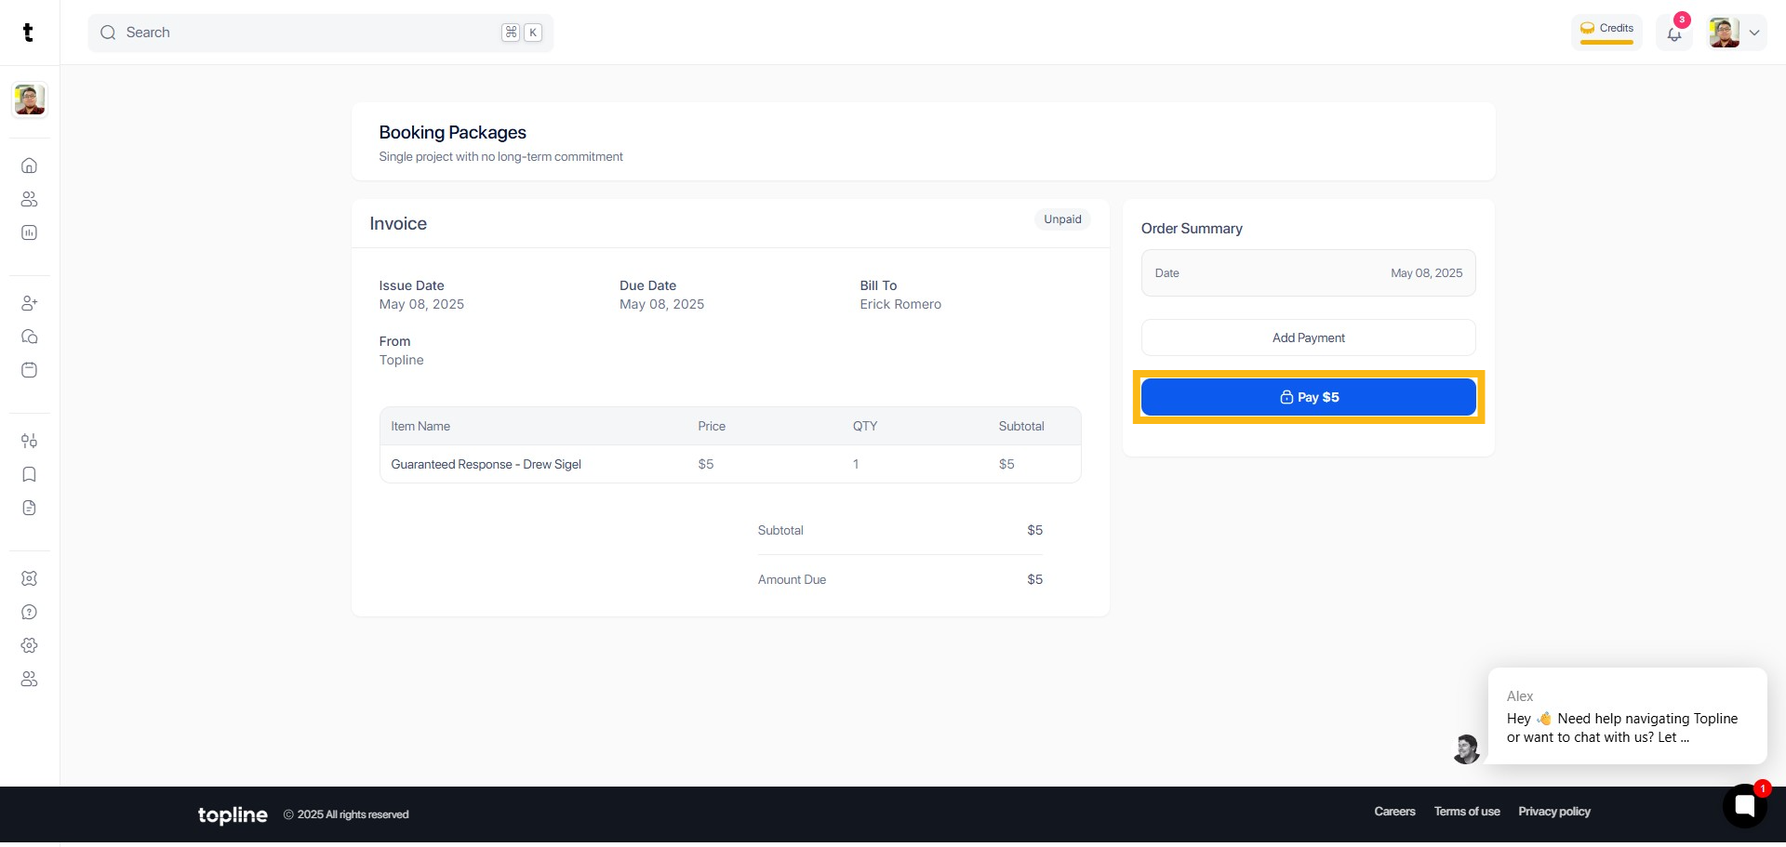
Task: Open the notifications bell
Action: coord(1674,33)
